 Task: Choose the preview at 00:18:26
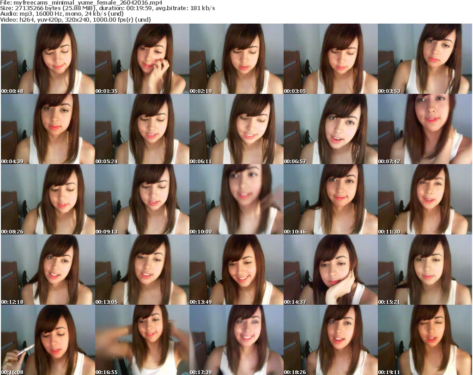pos(330,340)
